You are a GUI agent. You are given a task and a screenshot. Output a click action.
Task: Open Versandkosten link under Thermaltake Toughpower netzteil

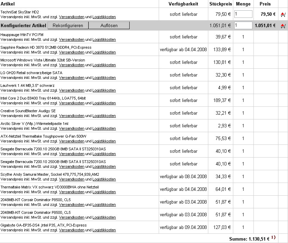click(x=71, y=141)
